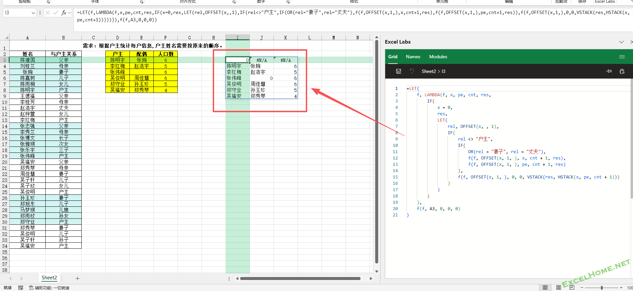Expand the dropdown arrow beside the fx button
The image size is (633, 291).
coord(69,13)
